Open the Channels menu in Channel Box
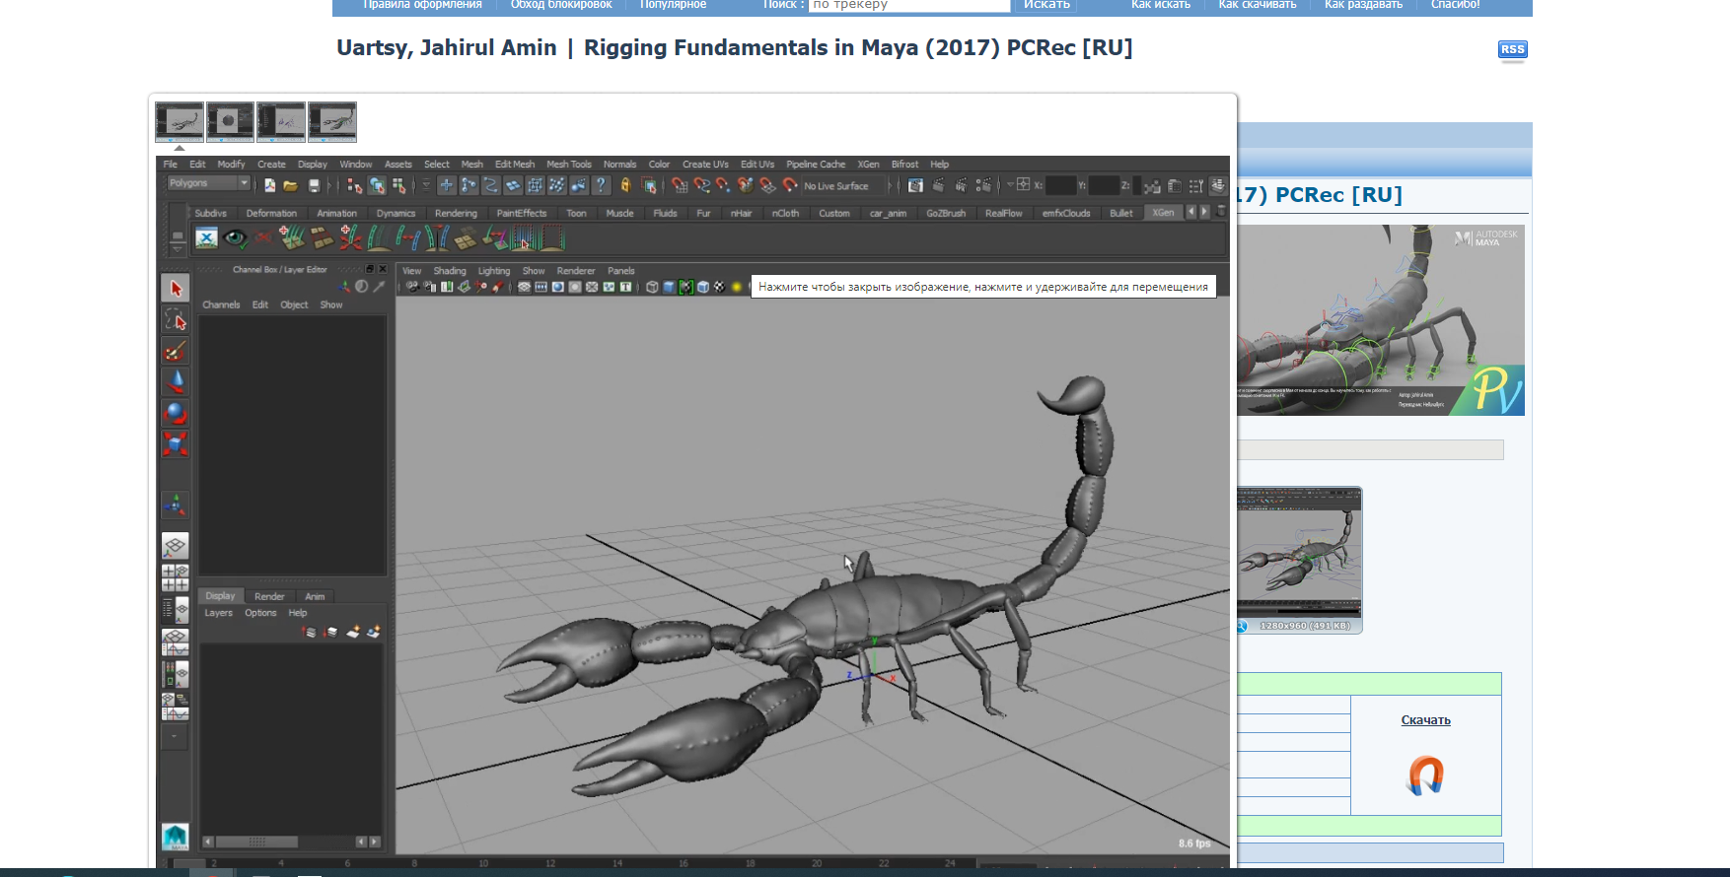The height and width of the screenshot is (877, 1730). [x=221, y=304]
